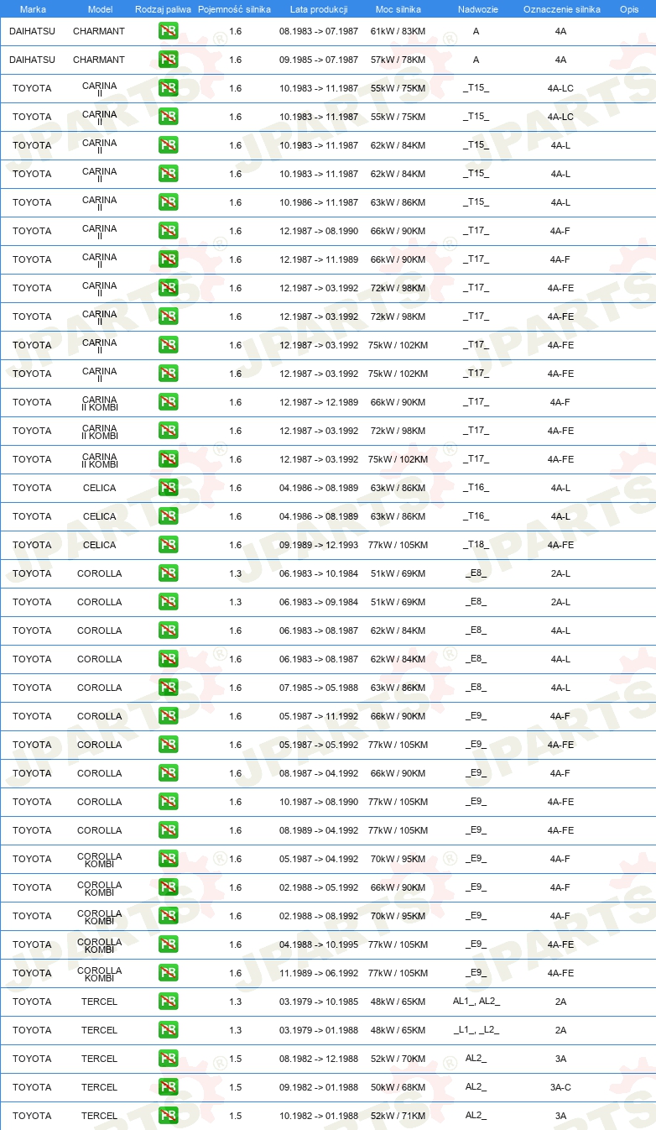The image size is (656, 1130).
Task: Select the '03.1979 -> 10.1985' production years cell
Action: [x=319, y=1002]
